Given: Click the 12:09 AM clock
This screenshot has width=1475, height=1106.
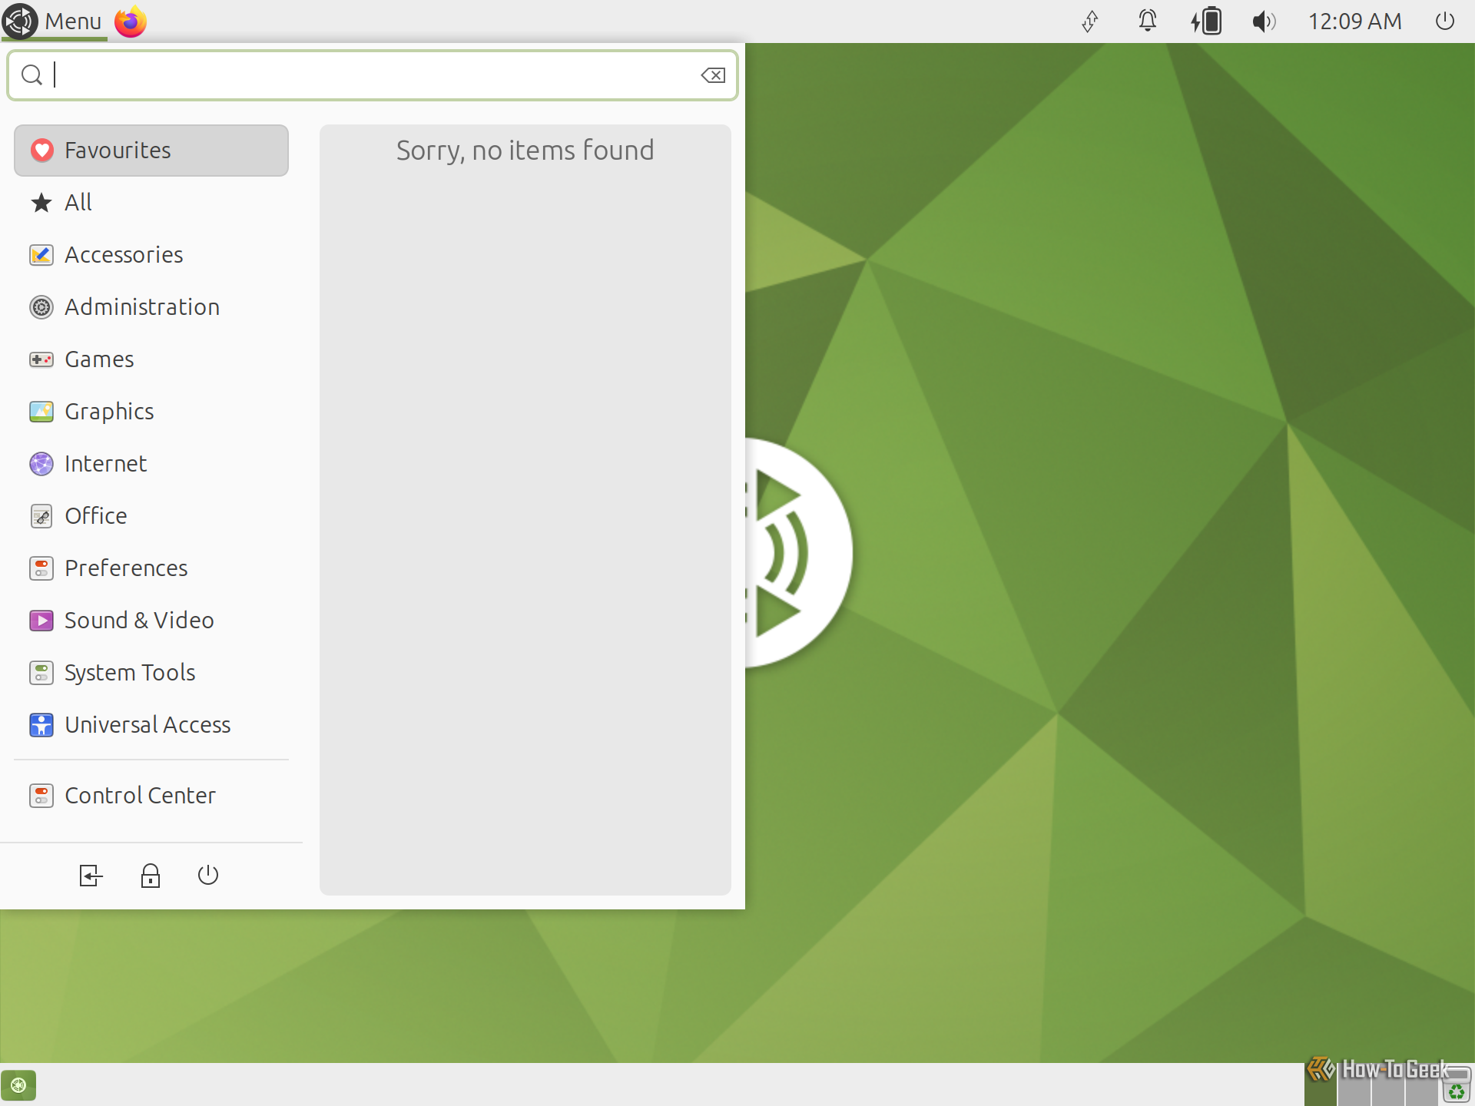Looking at the screenshot, I should pyautogui.click(x=1355, y=22).
